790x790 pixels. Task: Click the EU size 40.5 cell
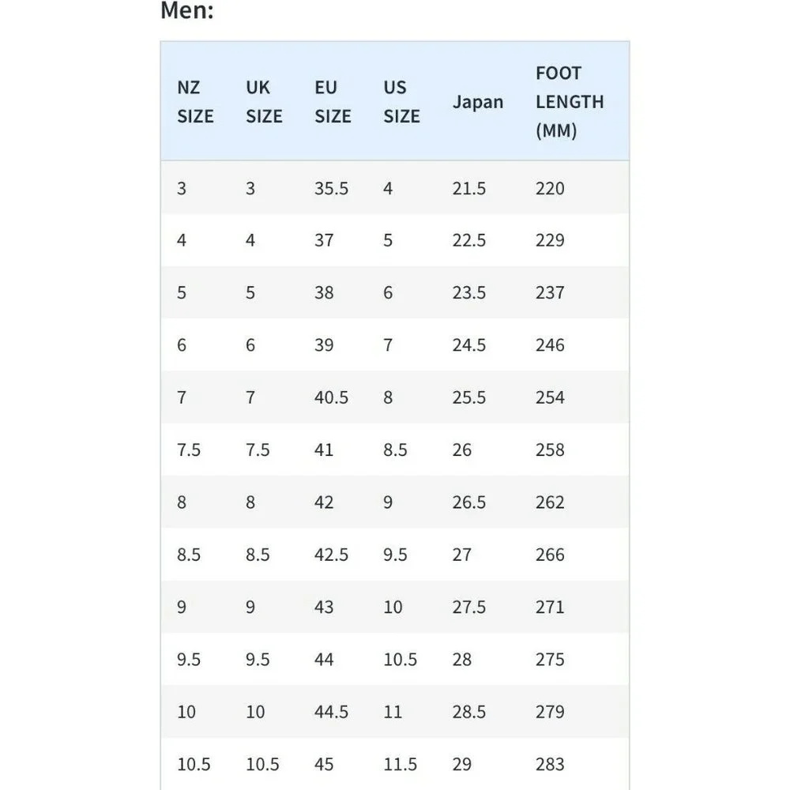[x=331, y=397]
